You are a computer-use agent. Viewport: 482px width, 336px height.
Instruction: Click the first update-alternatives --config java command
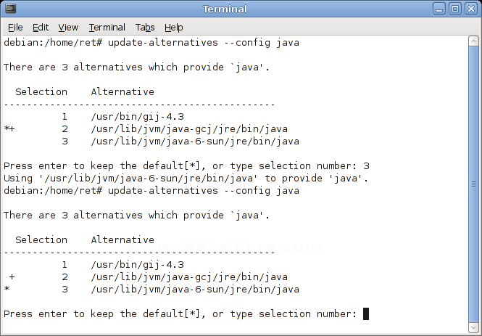tap(203, 43)
